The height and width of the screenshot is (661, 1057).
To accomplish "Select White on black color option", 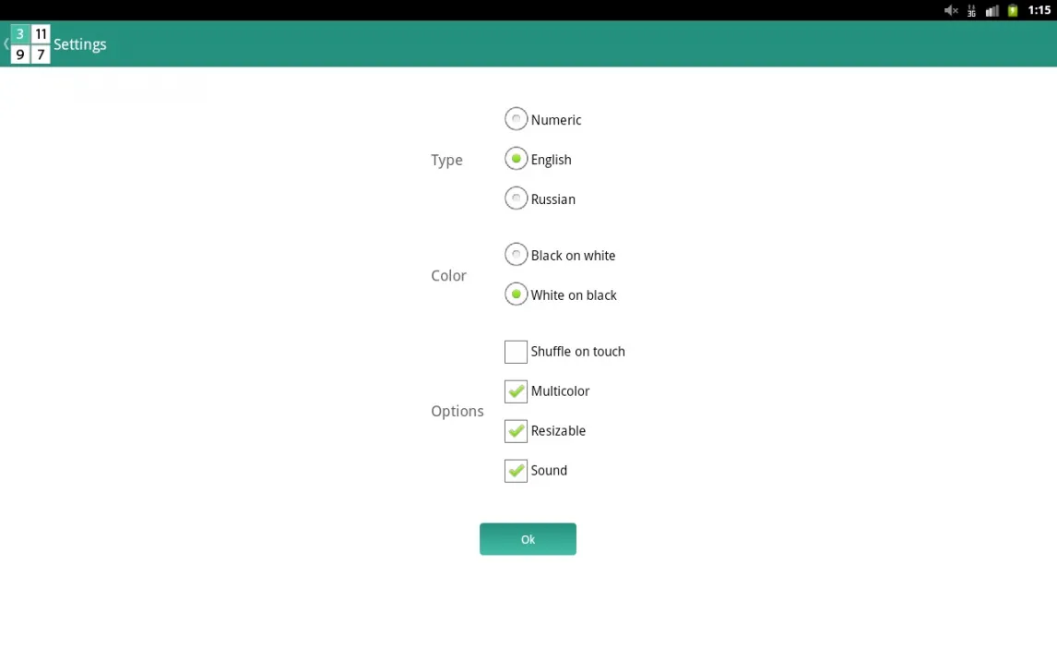I will tap(516, 295).
